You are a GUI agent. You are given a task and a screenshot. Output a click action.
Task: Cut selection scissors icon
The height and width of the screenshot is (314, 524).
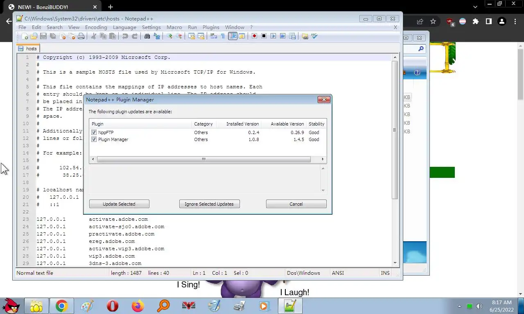point(94,36)
